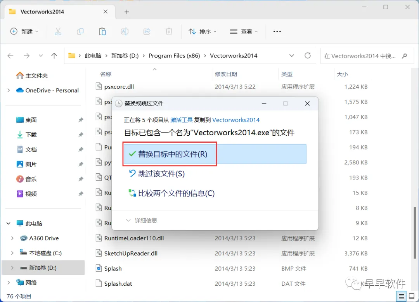Screen dimensions: 419x302
Task: Select 音乐 in the sidebar
Action: point(26,179)
